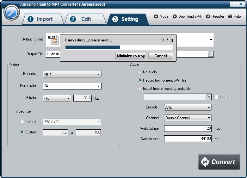Select Import from an existing audio file

click(x=139, y=89)
